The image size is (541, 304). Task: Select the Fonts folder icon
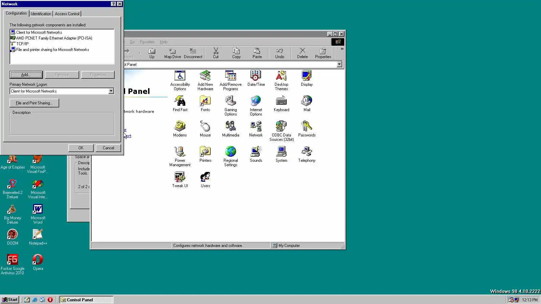(x=205, y=104)
